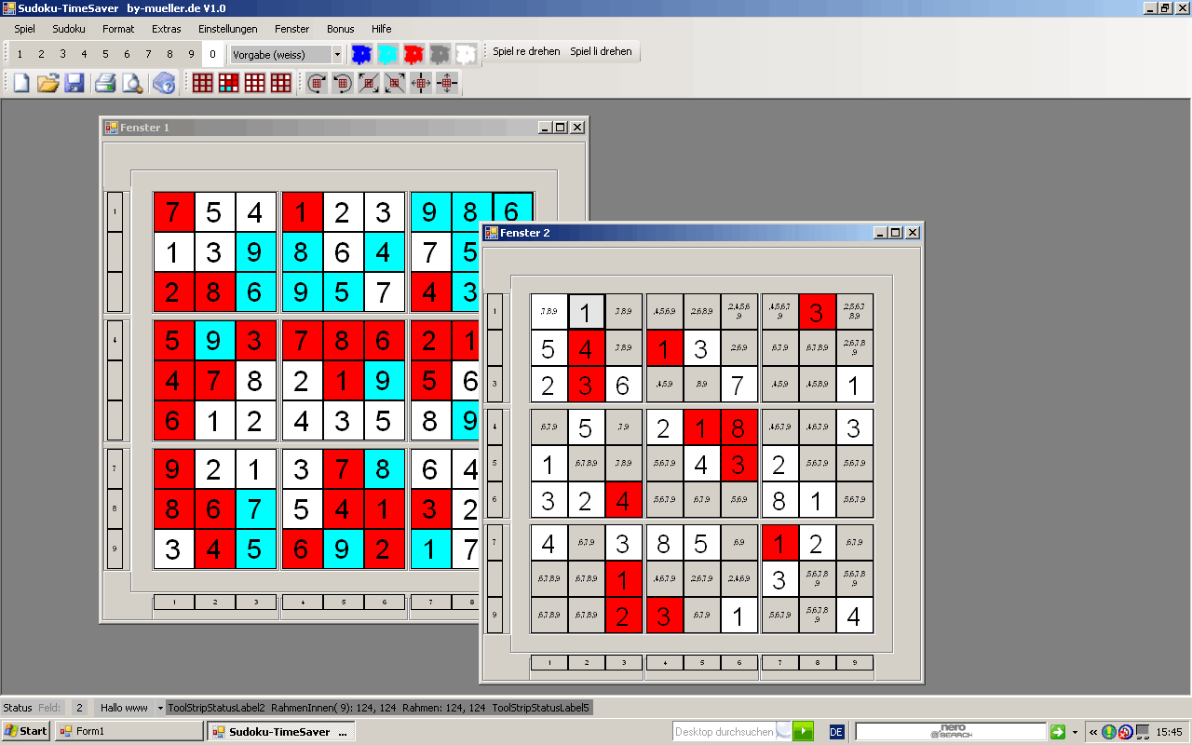Viewport: 1192px width, 745px height.
Task: Save the game with the floppy icon
Action: (74, 84)
